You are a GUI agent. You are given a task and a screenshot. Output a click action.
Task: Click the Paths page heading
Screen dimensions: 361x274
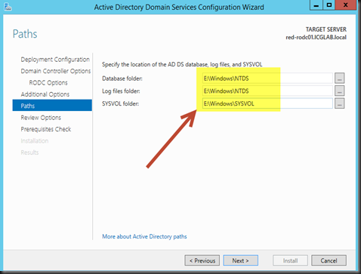pyautogui.click(x=25, y=34)
